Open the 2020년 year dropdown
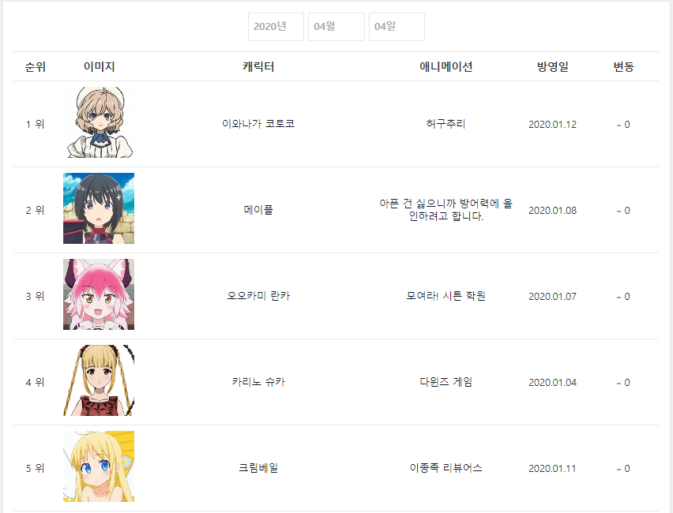The height and width of the screenshot is (513, 673). tap(276, 27)
